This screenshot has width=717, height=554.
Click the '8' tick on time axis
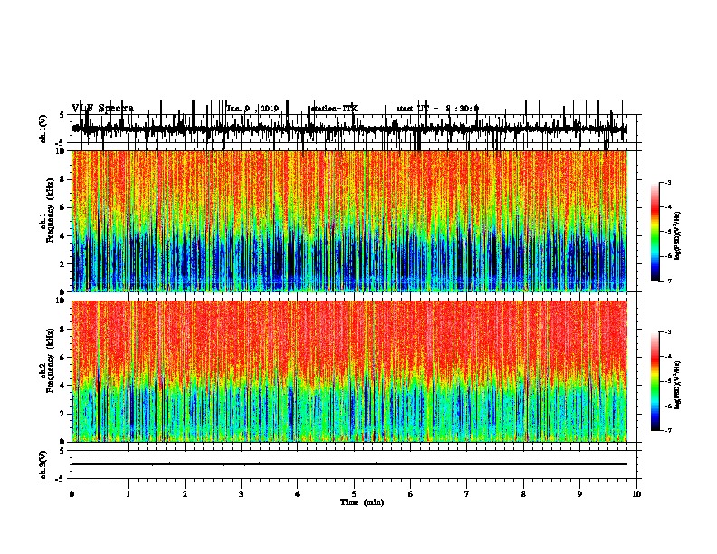point(523,494)
